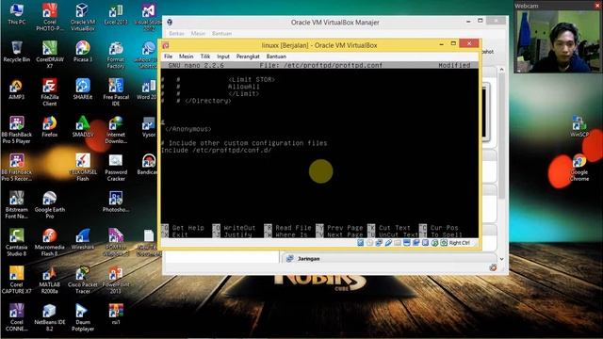Select the Picasa 3 desktop icon
Viewport: 603px width, 339px height.
coord(83,52)
